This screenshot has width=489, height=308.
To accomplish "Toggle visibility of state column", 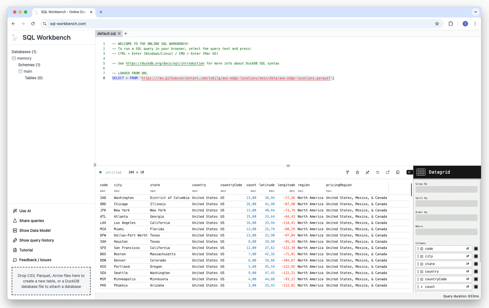I will [x=476, y=264].
